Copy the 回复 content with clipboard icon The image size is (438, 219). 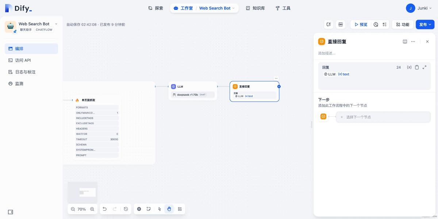(417, 67)
